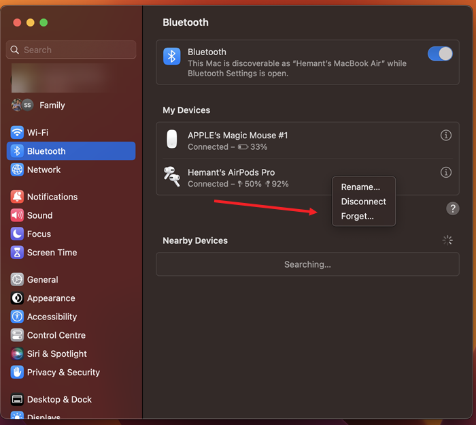The width and height of the screenshot is (476, 425).
Task: Click the Family avatars icon
Action: [22, 105]
